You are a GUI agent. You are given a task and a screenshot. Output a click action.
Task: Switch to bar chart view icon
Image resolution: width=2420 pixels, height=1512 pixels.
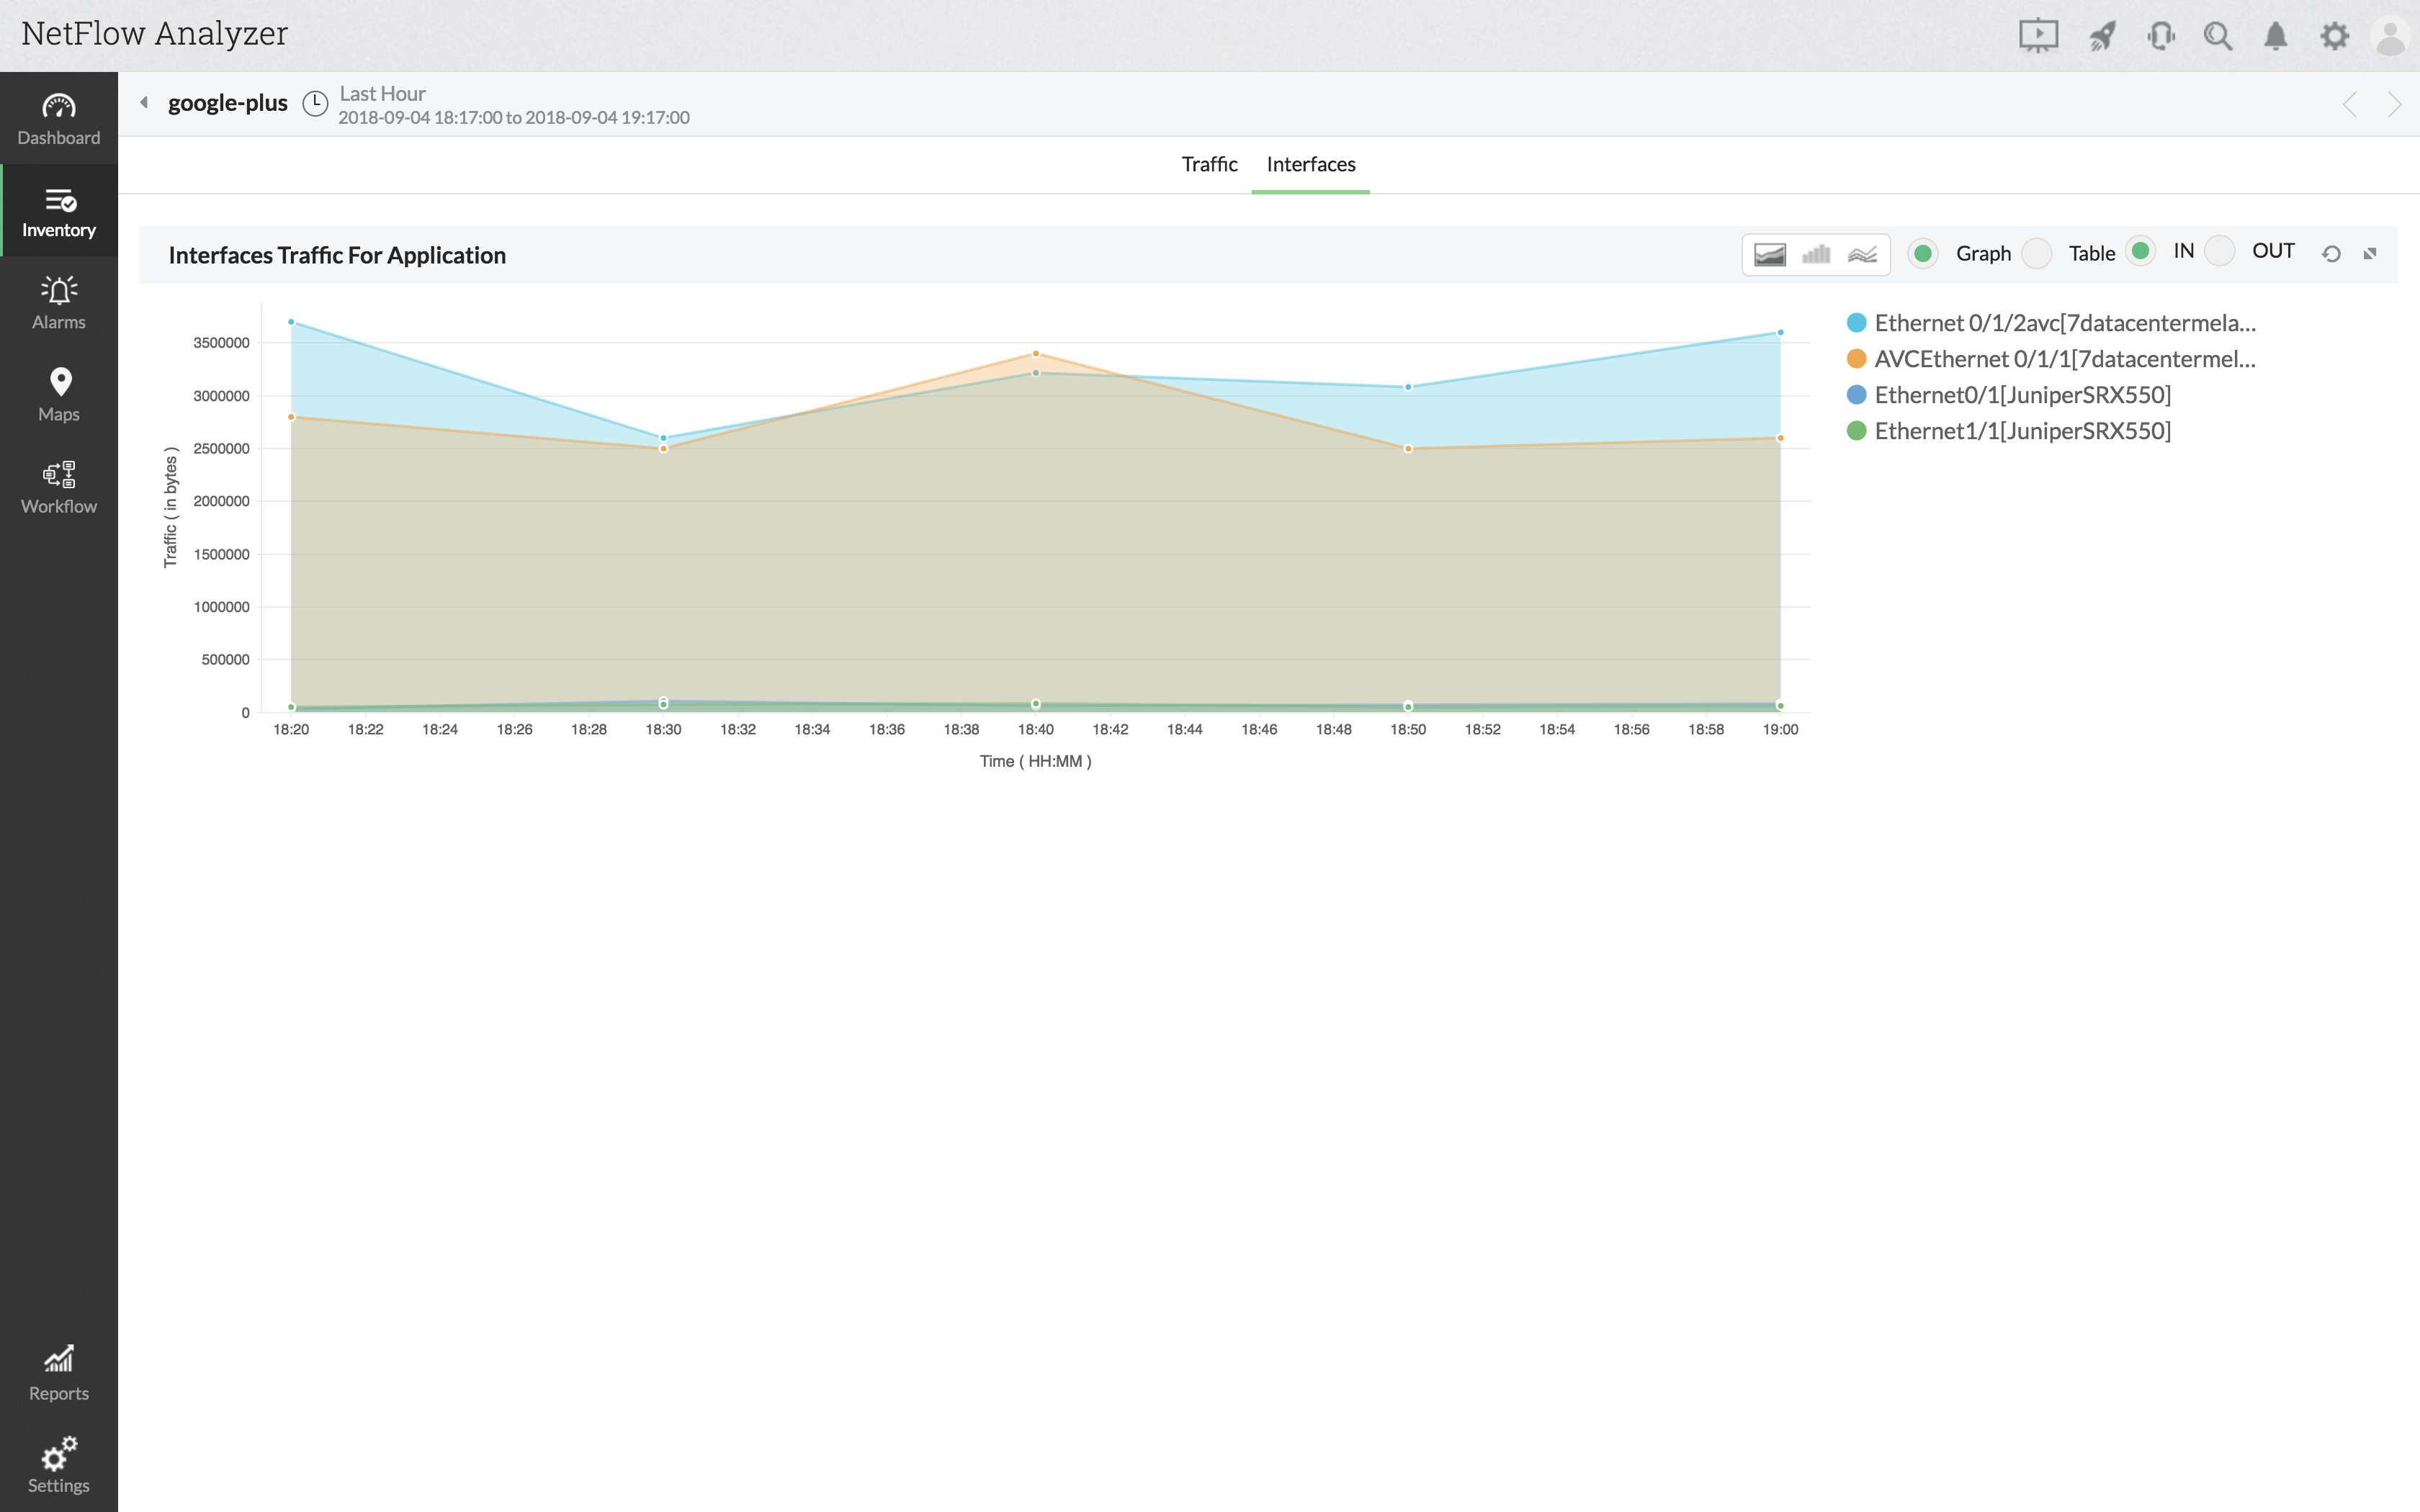tap(1816, 254)
